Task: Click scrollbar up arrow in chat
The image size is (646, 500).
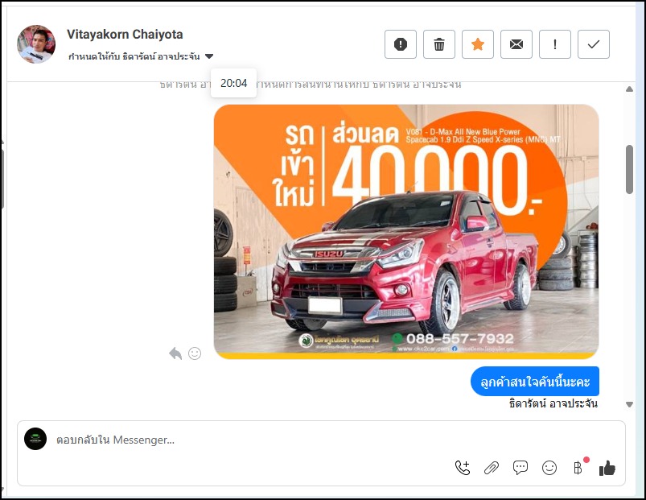Action: coord(629,89)
